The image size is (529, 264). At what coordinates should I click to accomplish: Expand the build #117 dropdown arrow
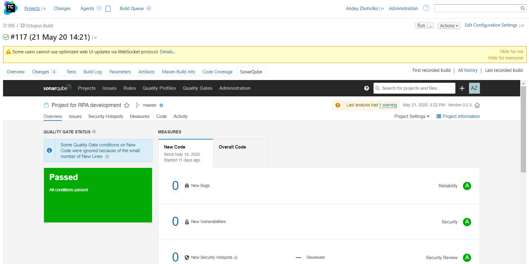(x=95, y=38)
